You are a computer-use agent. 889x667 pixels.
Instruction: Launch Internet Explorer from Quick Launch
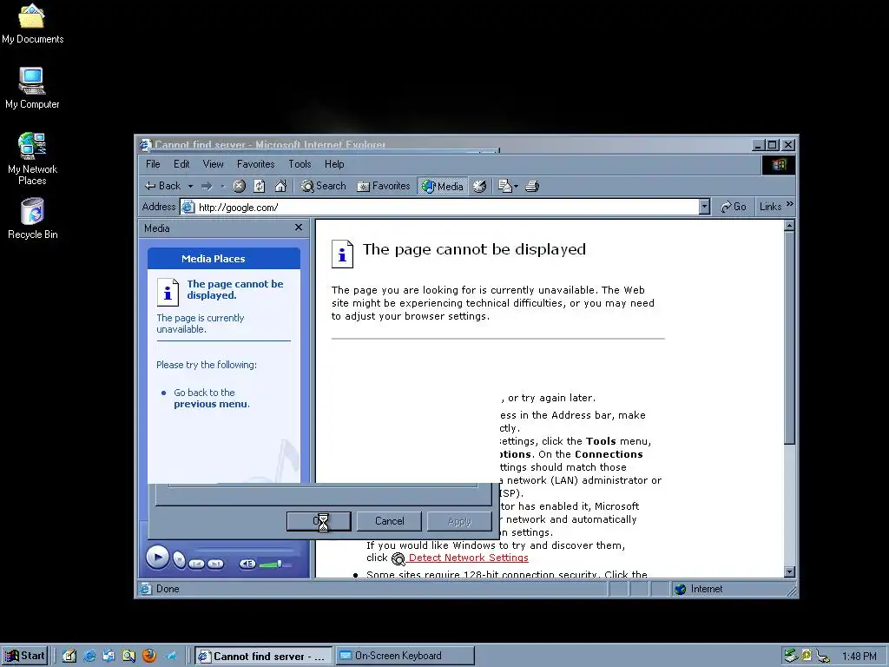tap(89, 657)
